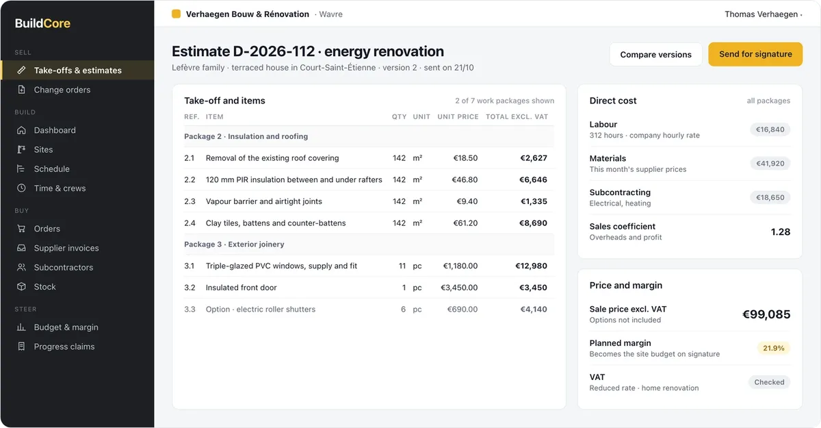Viewport: 821px width, 428px height.
Task: Open the Schedule view
Action: [x=77, y=168]
